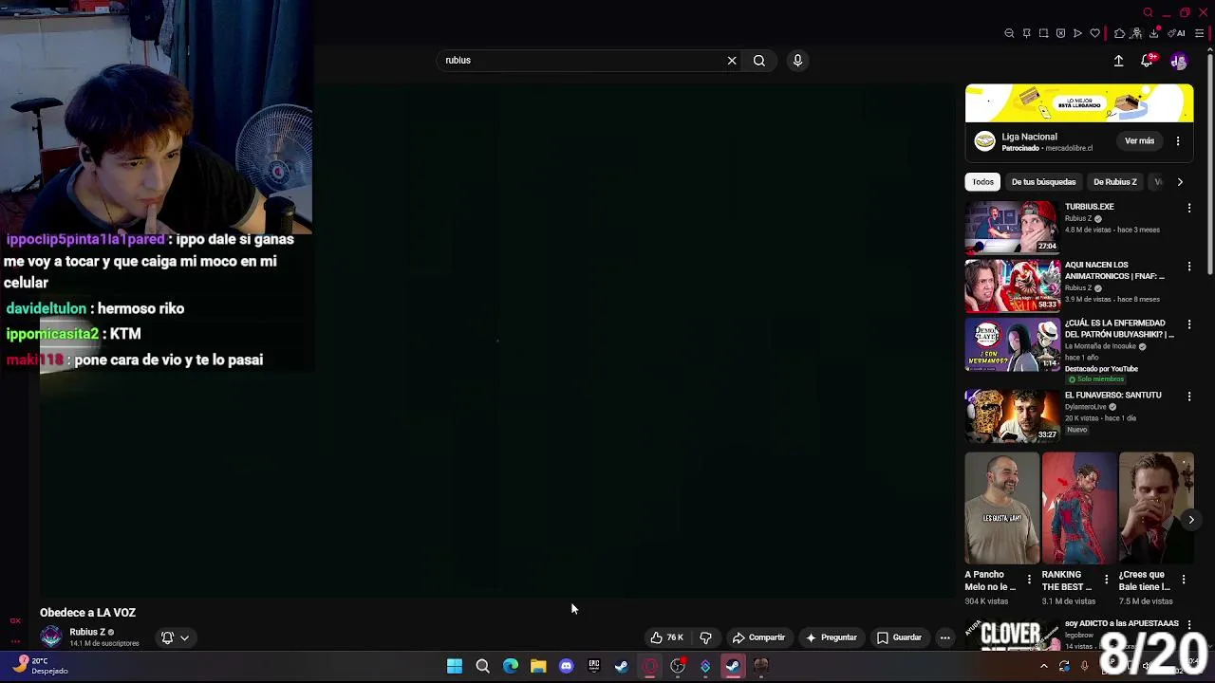Screen dimensions: 1215x683
Task: Click the browser tab search icon
Action: tap(1148, 12)
